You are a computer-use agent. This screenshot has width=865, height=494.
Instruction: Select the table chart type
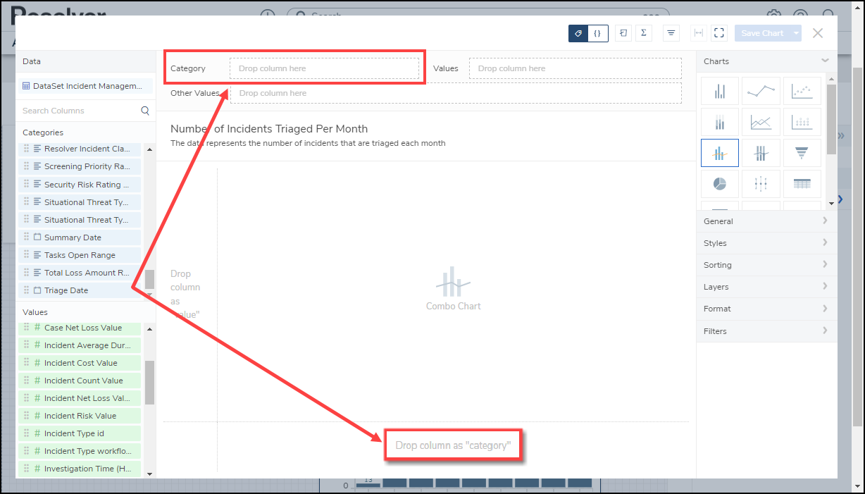(x=802, y=184)
